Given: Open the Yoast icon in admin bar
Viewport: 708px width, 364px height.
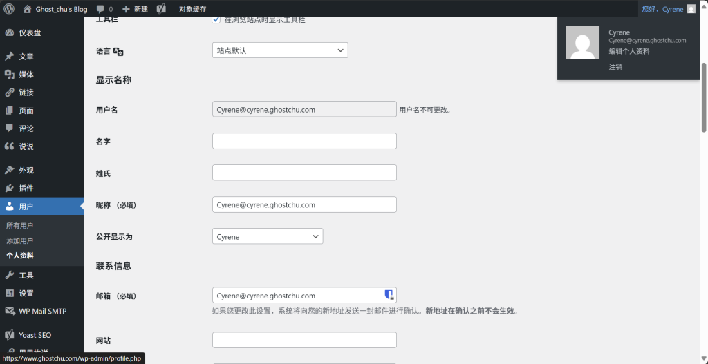Looking at the screenshot, I should coord(160,9).
